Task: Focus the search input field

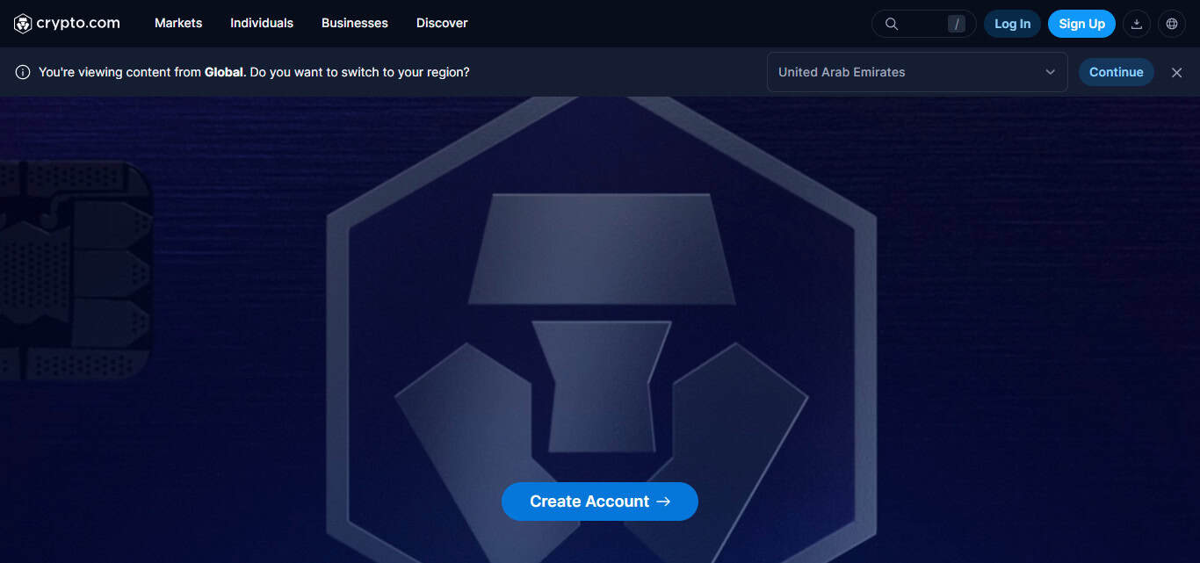Action: 923,24
